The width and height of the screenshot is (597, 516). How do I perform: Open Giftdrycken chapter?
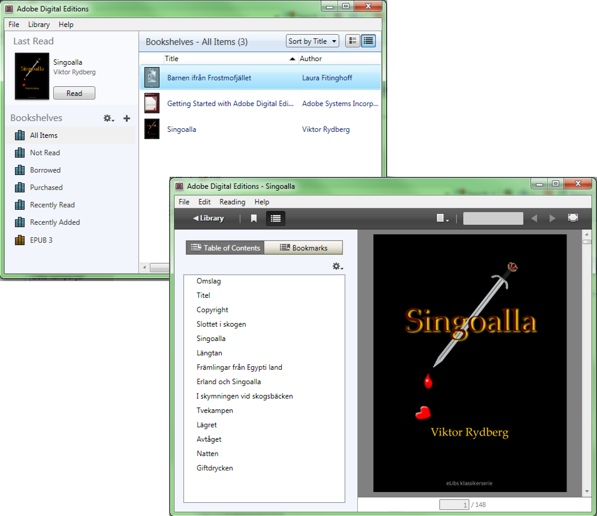pos(215,468)
